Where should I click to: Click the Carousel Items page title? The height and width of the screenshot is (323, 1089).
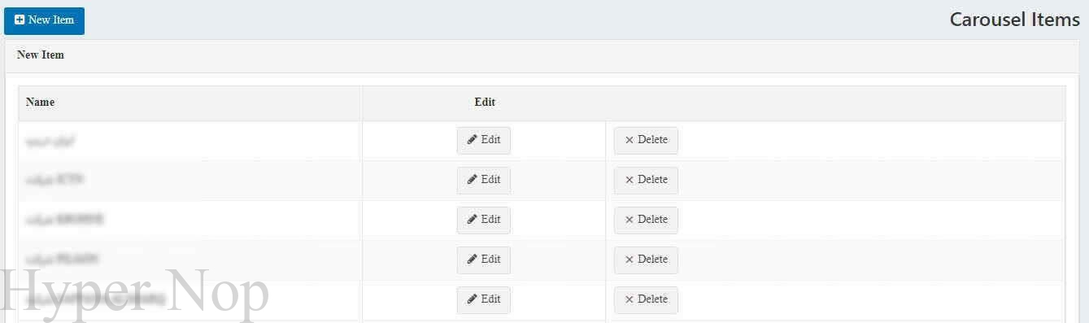(1015, 20)
